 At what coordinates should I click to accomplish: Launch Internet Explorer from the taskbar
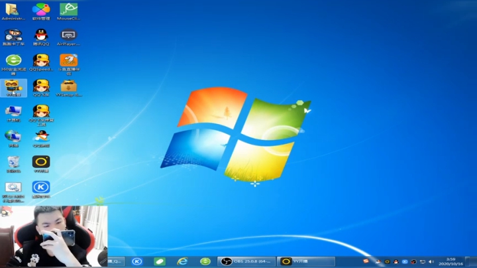point(182,261)
